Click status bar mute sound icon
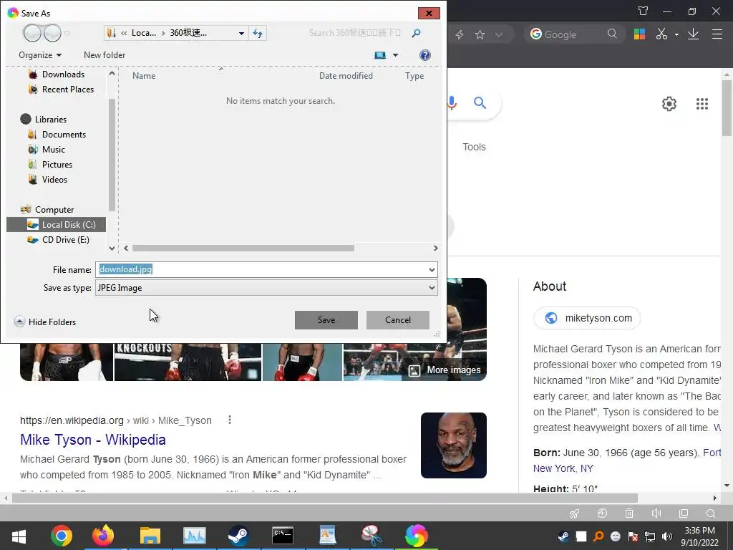 point(656,513)
